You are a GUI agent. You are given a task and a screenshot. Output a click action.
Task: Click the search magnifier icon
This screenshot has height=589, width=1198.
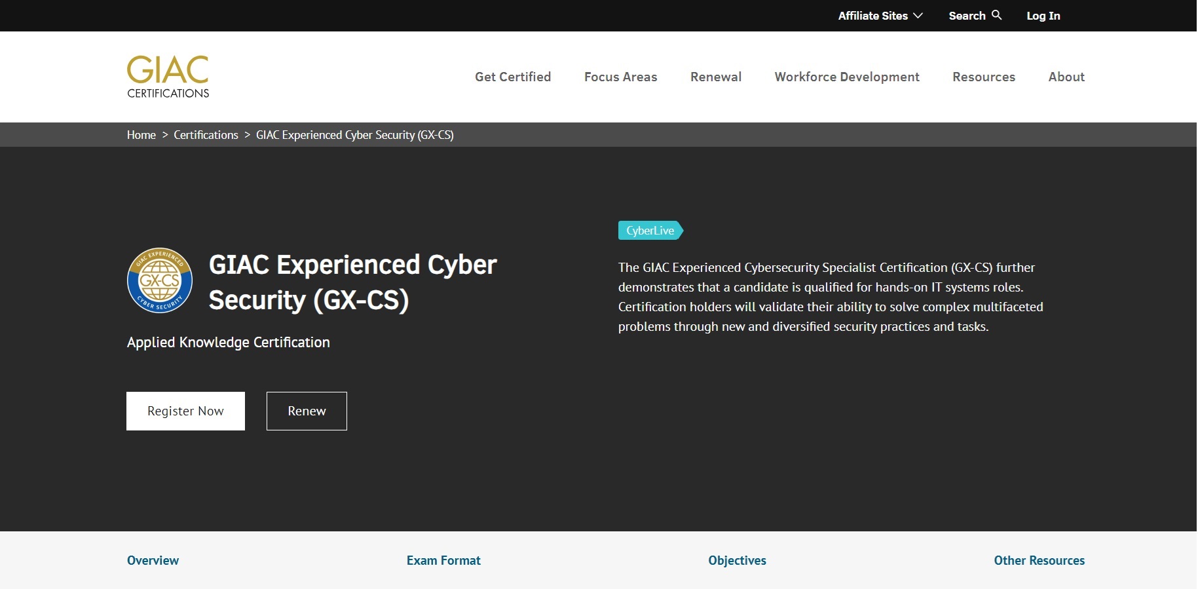click(996, 15)
